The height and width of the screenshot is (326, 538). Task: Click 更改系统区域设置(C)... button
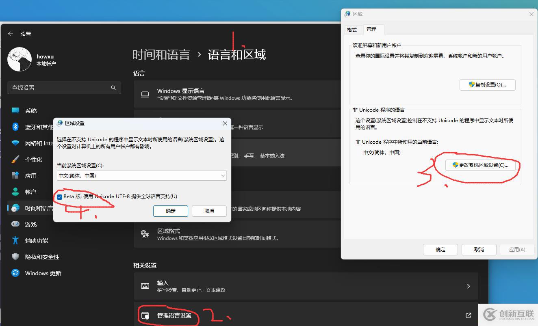[x=480, y=165]
